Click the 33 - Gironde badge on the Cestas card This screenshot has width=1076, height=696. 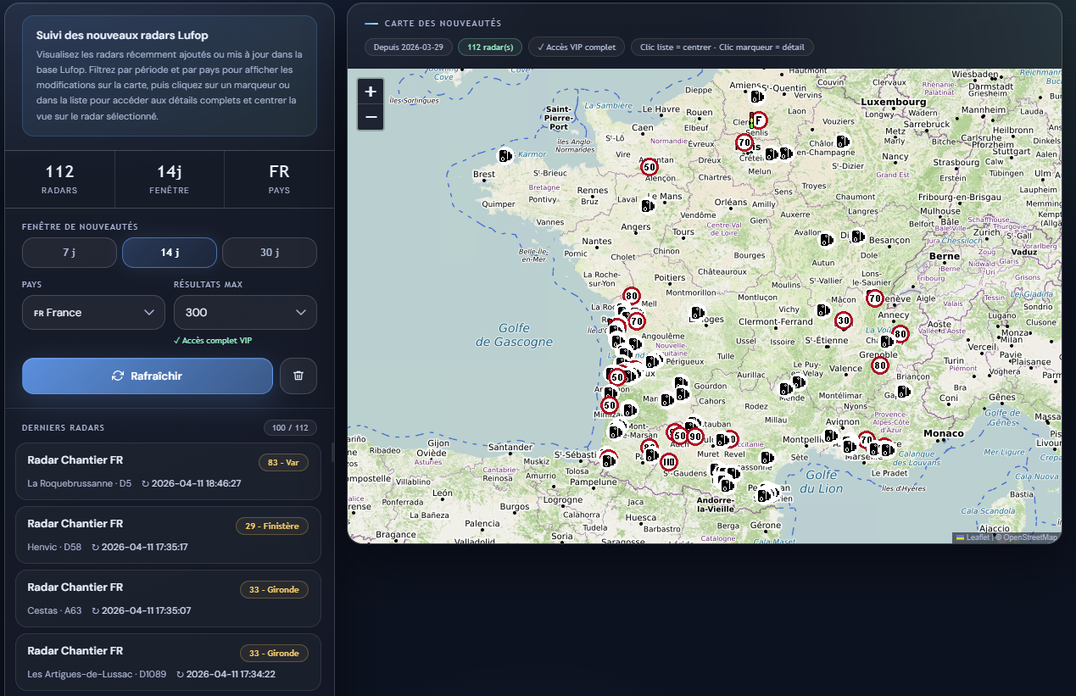(x=275, y=589)
